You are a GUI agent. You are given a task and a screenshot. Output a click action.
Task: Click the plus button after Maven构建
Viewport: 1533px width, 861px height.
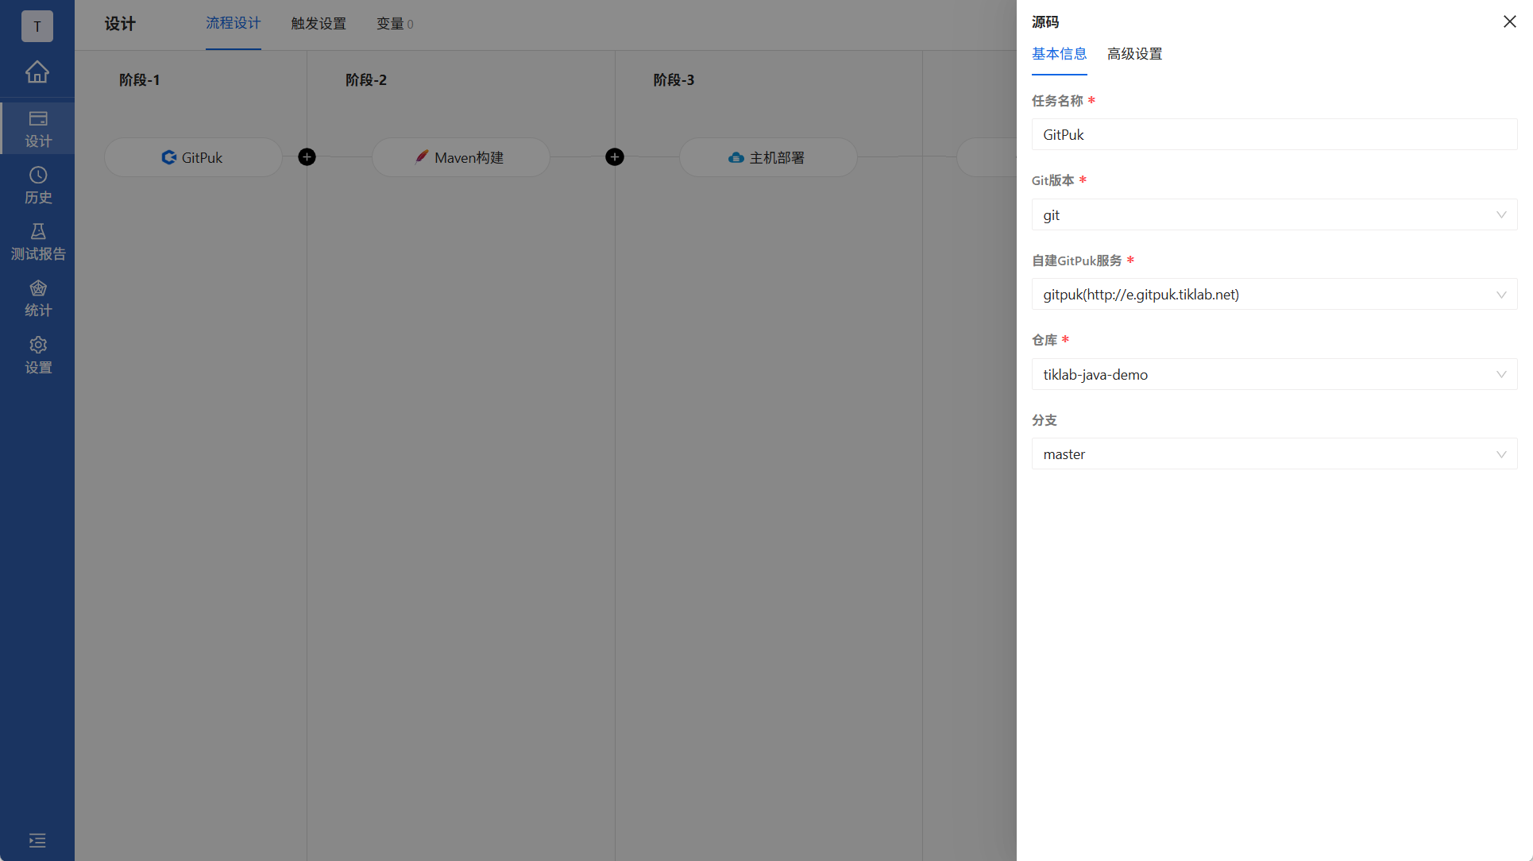614,157
